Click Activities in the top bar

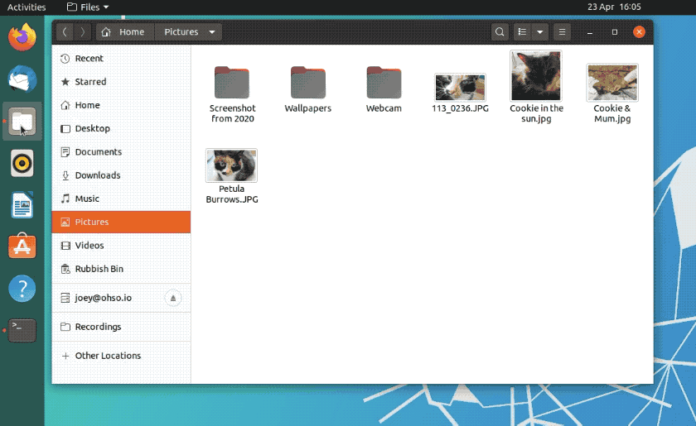[x=27, y=7]
